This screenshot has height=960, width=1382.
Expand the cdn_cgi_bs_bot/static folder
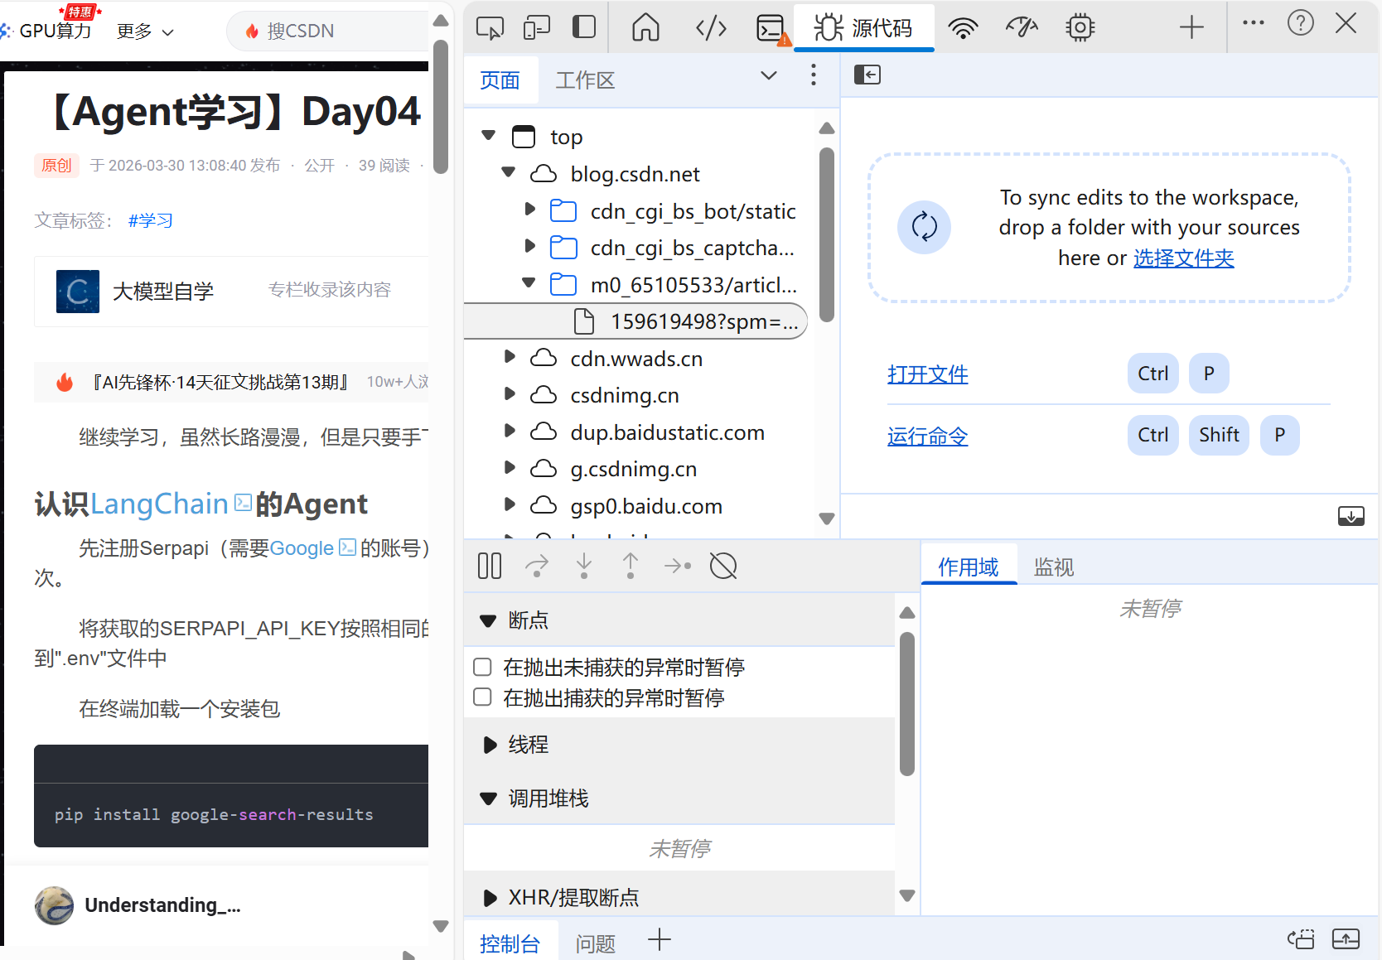530,210
